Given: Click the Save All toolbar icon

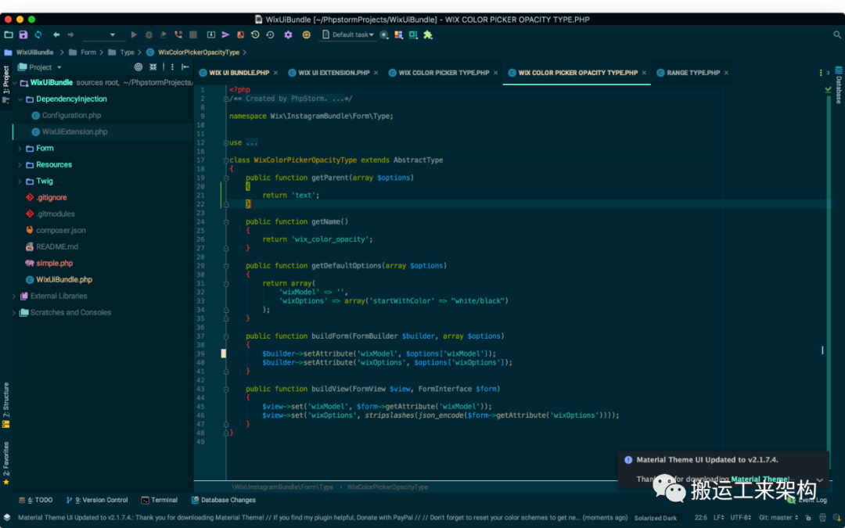Looking at the screenshot, I should click(x=23, y=34).
